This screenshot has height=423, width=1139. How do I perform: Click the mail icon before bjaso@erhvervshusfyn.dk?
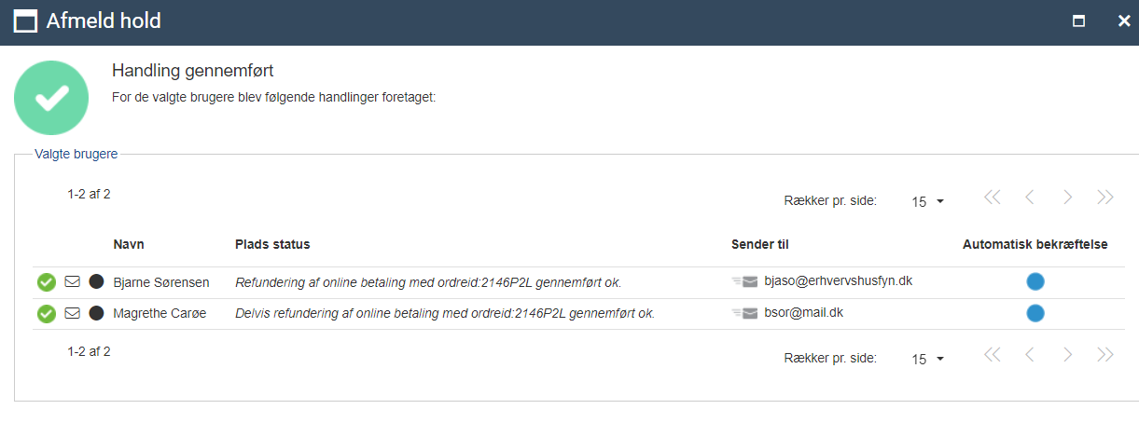click(746, 281)
